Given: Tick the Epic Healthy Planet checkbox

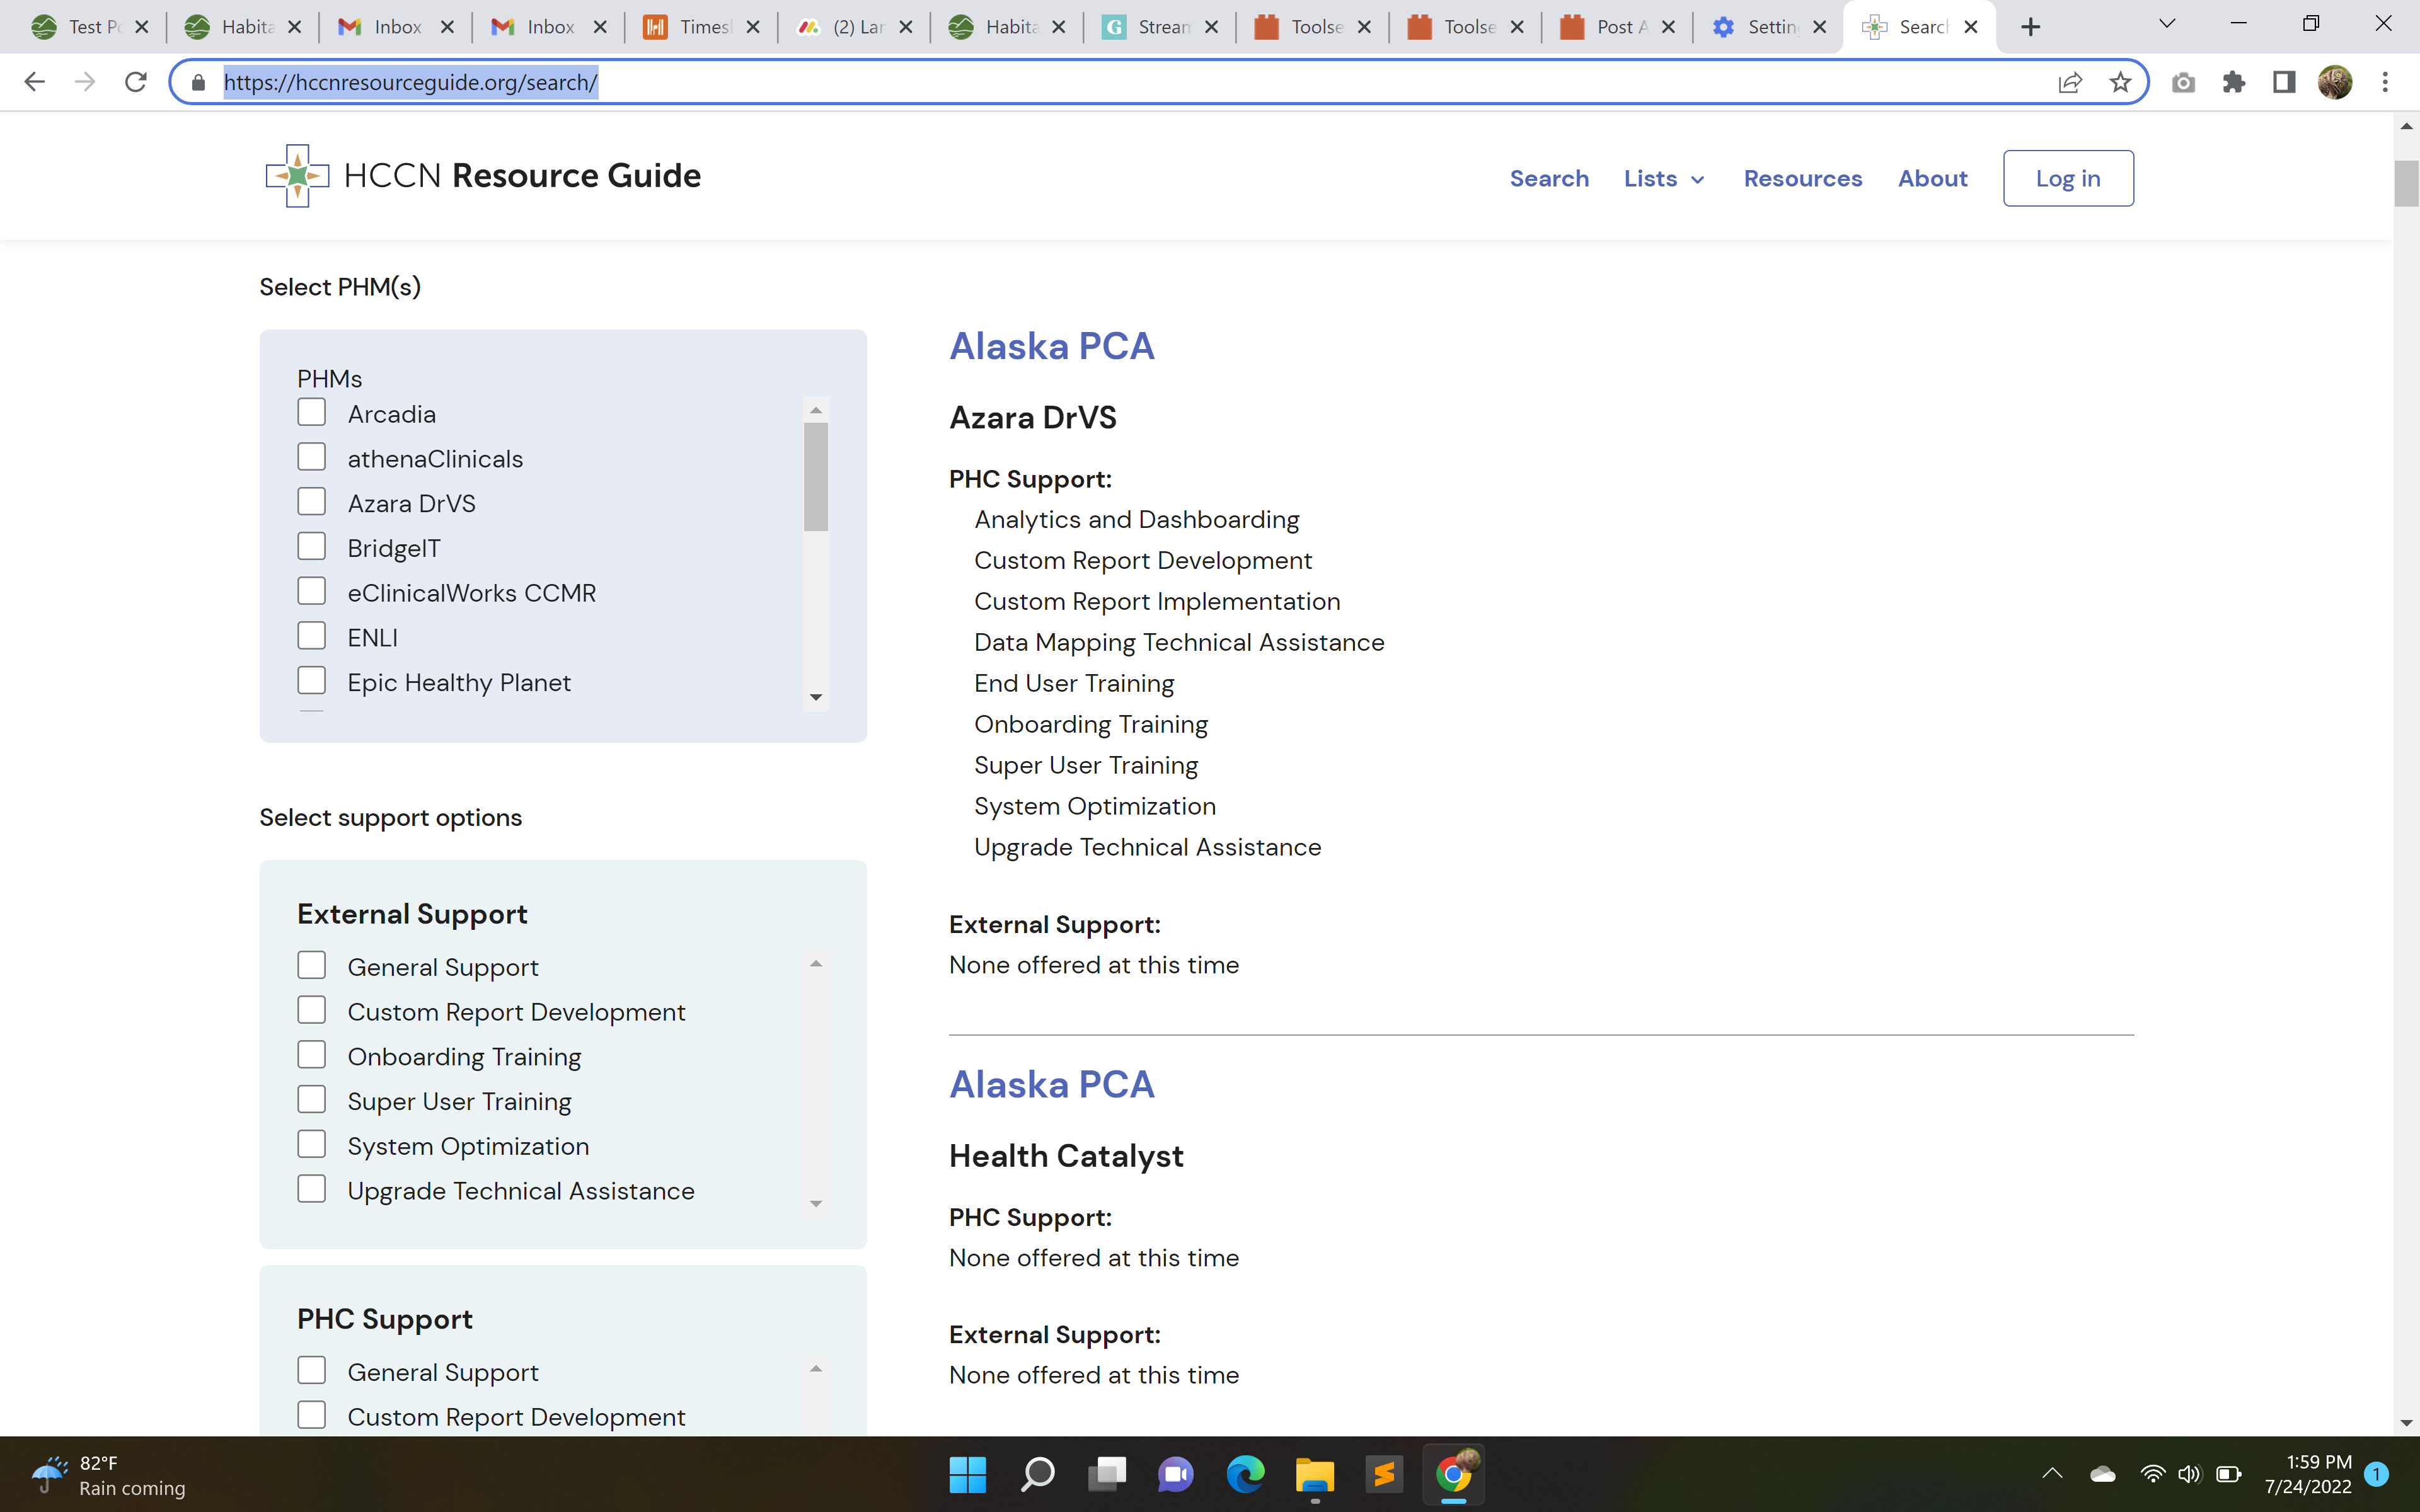Looking at the screenshot, I should point(312,681).
